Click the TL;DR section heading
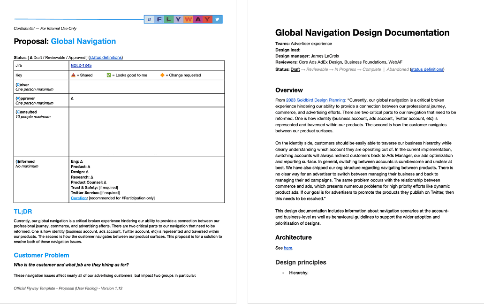 click(23, 212)
